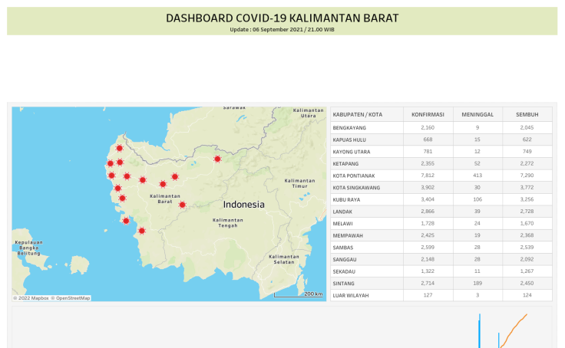Click the dashboard title text
Screen dimensions: 565x348
click(x=282, y=18)
